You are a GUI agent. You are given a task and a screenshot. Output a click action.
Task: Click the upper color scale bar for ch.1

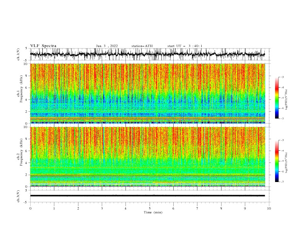point(277,98)
